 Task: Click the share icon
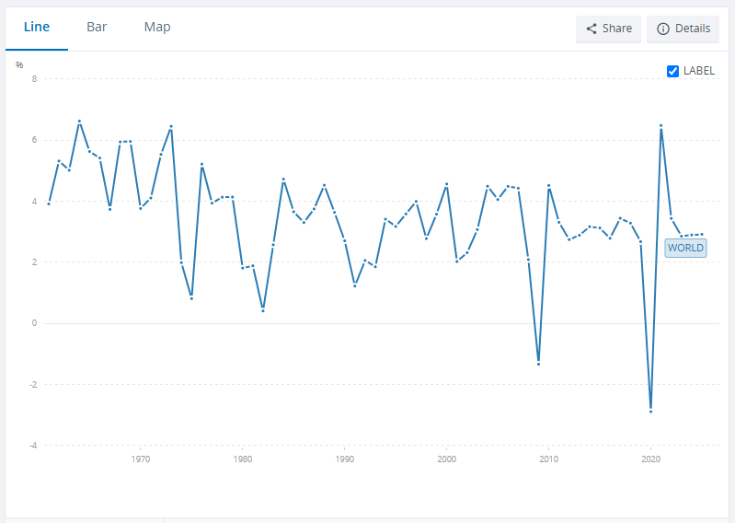click(591, 29)
